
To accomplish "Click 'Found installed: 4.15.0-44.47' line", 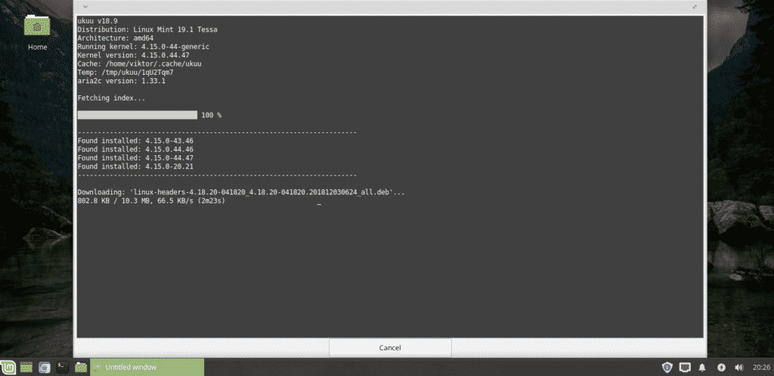I will pos(135,158).
